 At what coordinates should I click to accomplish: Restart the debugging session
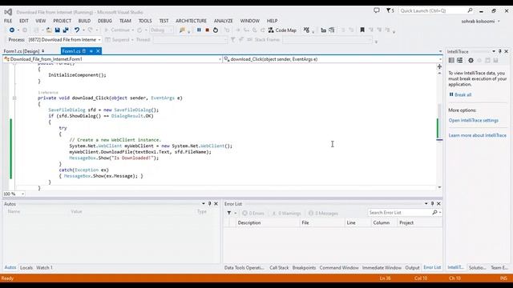pyautogui.click(x=216, y=30)
